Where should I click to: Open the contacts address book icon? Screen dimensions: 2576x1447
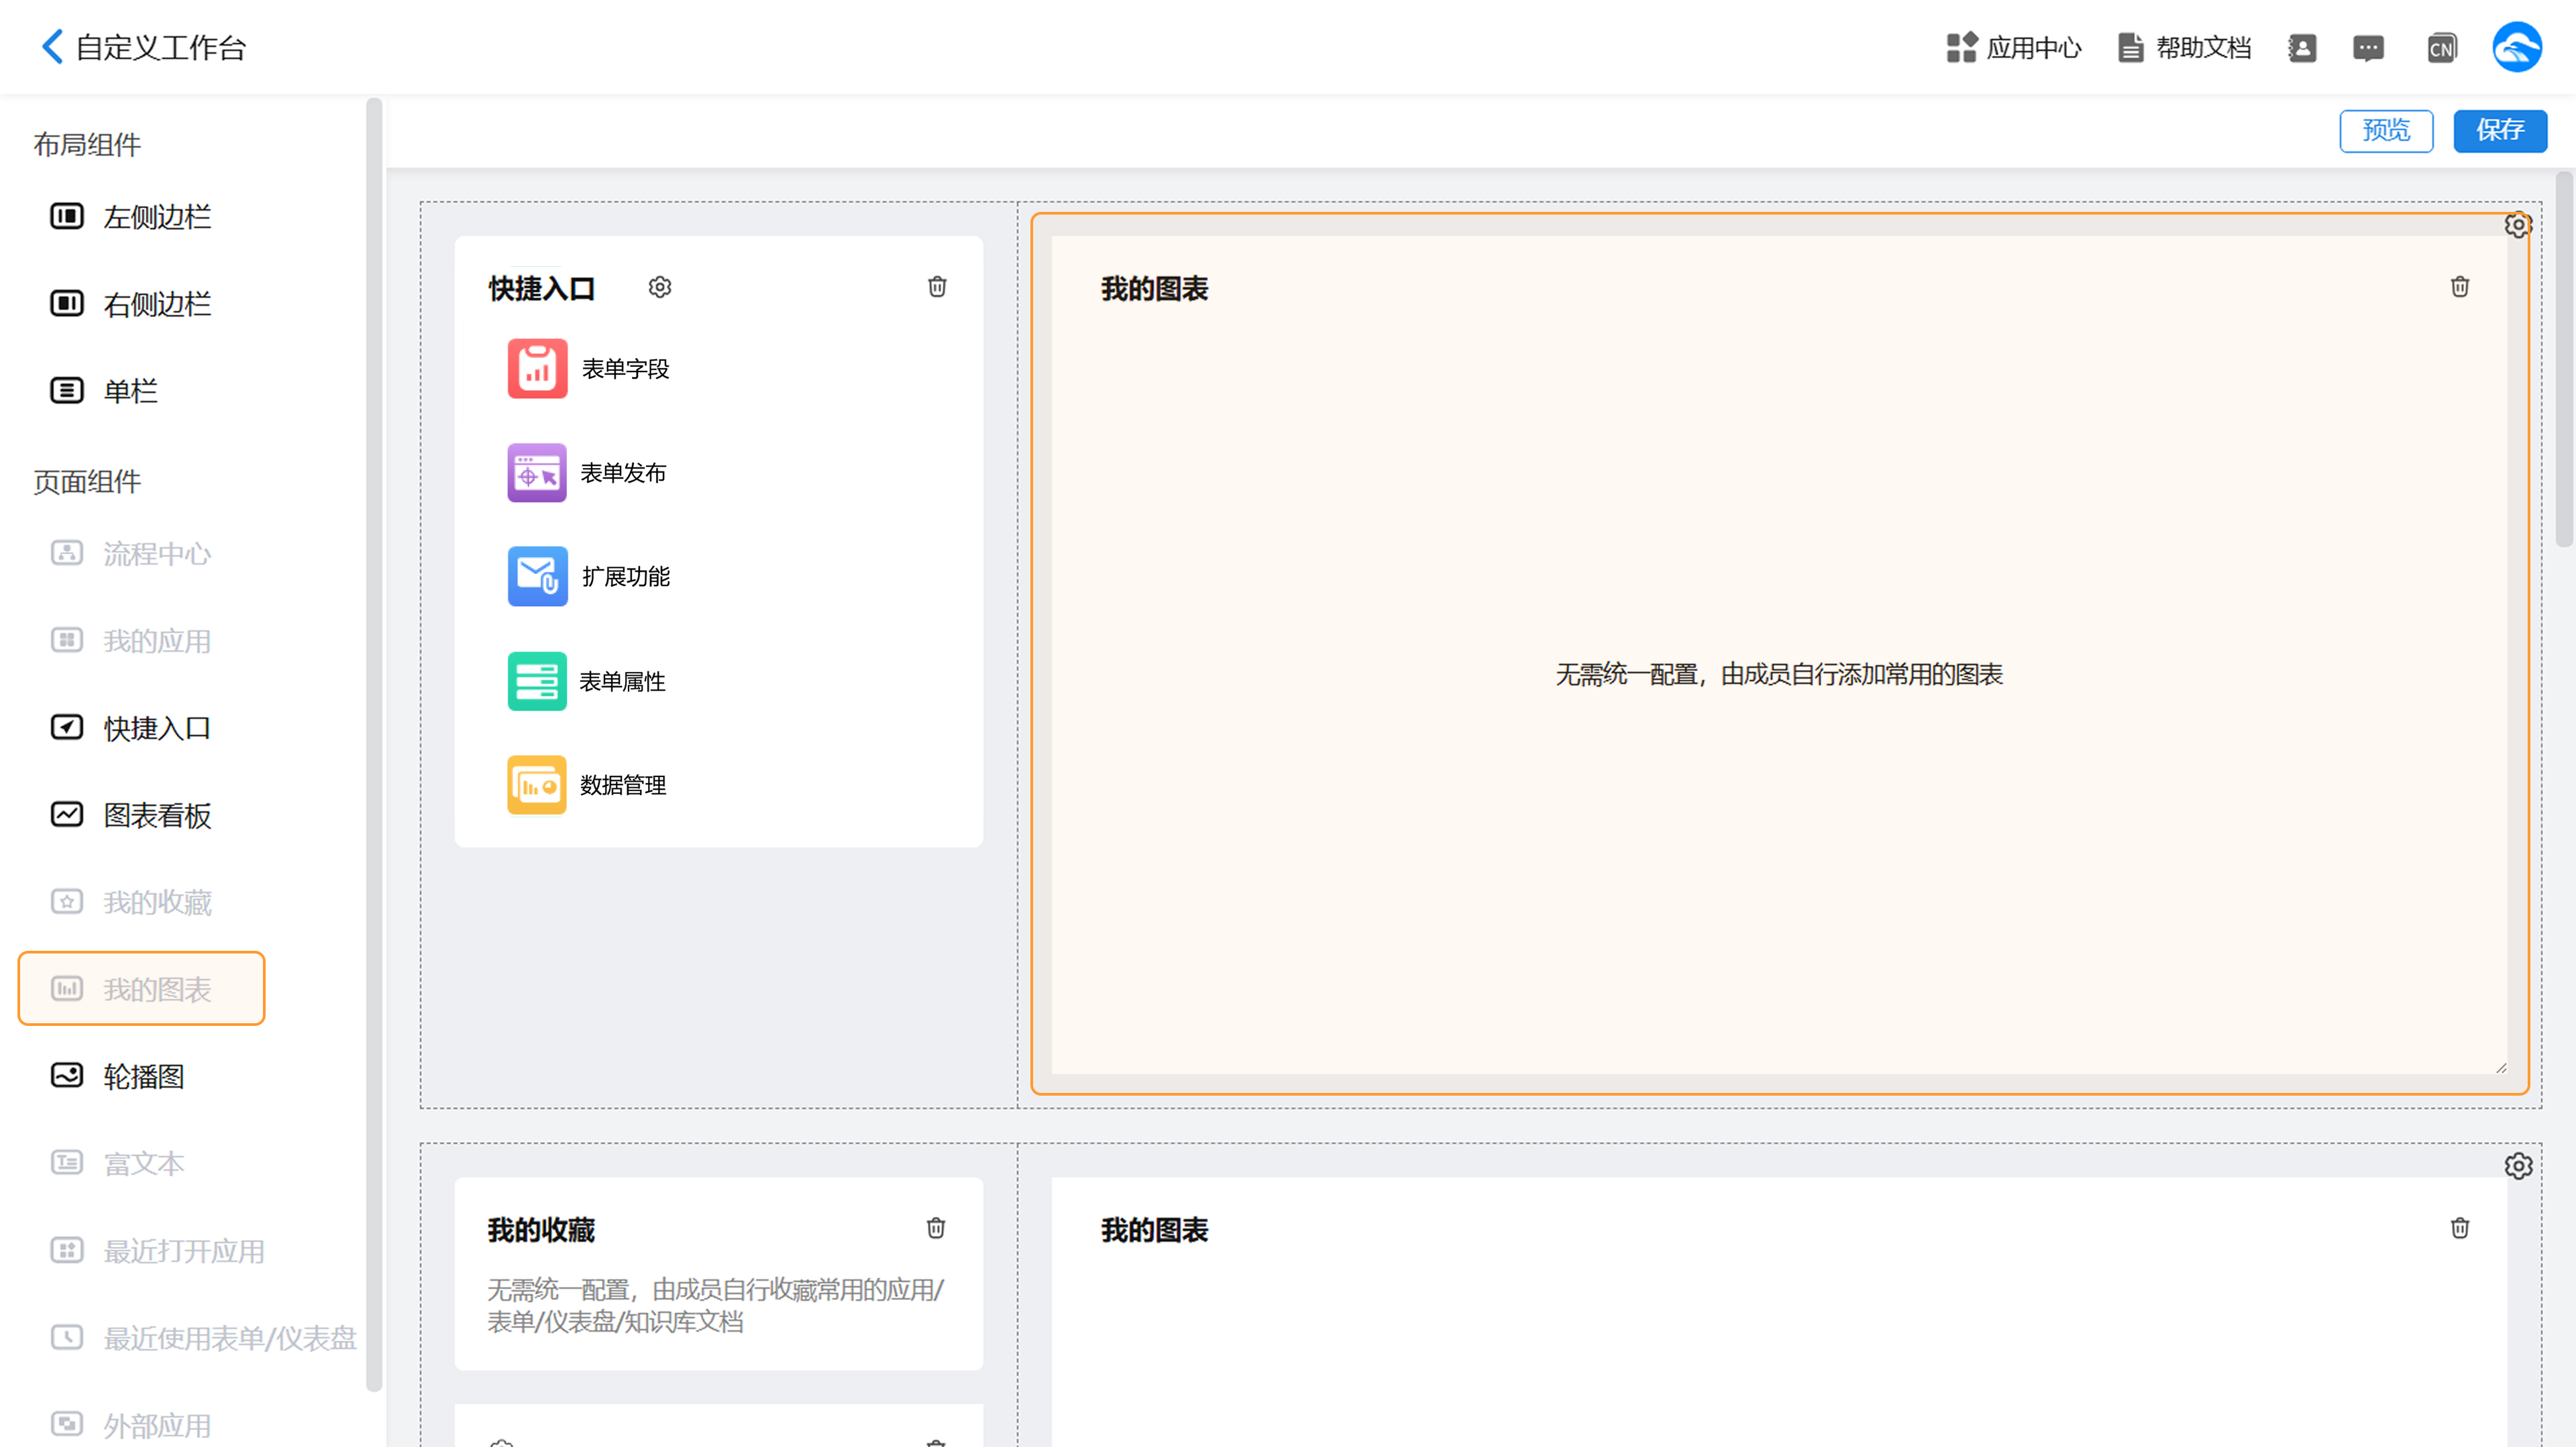(x=2302, y=47)
